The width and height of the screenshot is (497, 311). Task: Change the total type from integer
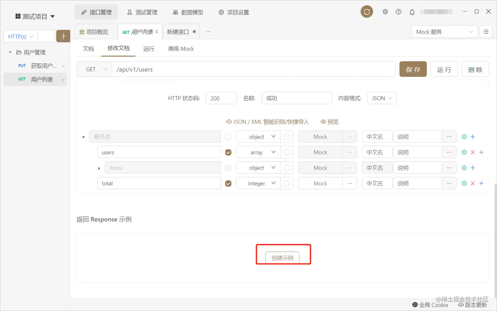click(x=258, y=183)
